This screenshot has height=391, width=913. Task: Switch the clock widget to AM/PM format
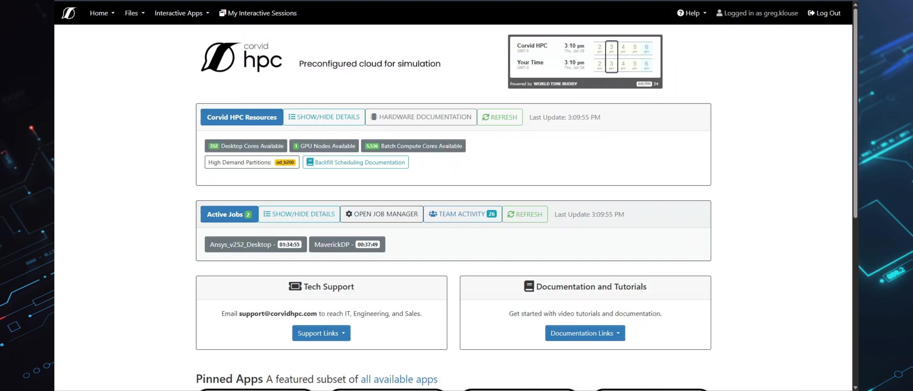[x=644, y=84]
